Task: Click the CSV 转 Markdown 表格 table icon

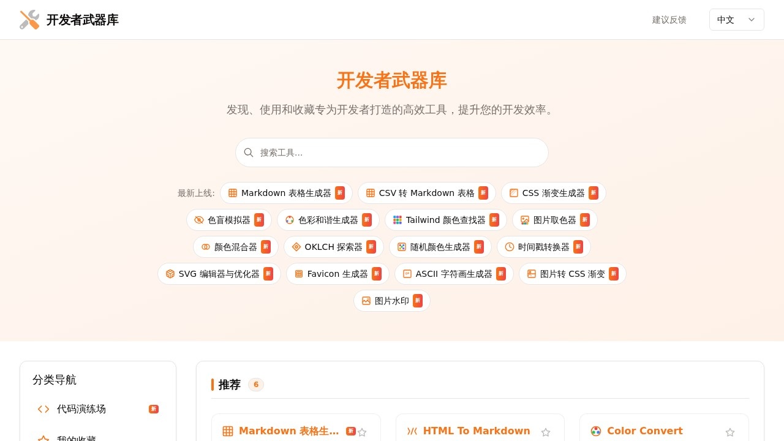Action: pos(370,193)
